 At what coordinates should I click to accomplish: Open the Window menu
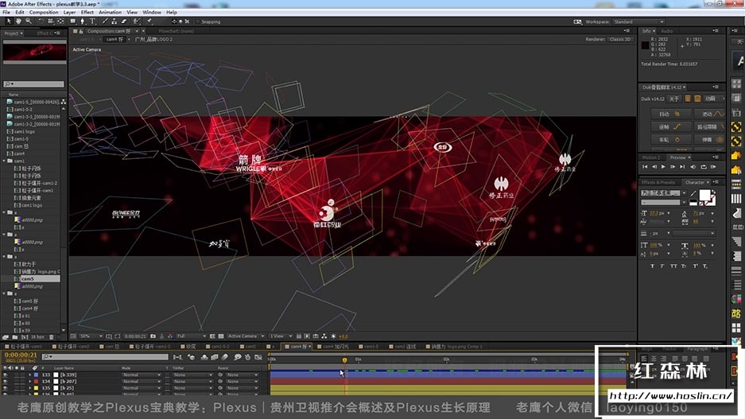[152, 13]
